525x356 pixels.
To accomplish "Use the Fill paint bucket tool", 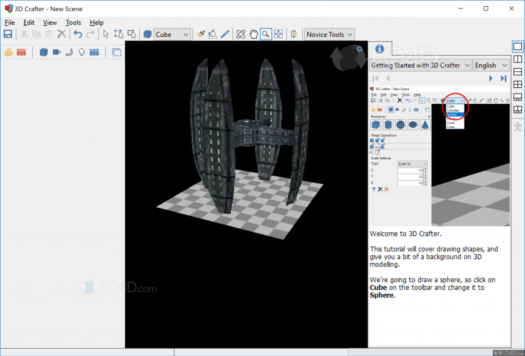I will coord(212,34).
